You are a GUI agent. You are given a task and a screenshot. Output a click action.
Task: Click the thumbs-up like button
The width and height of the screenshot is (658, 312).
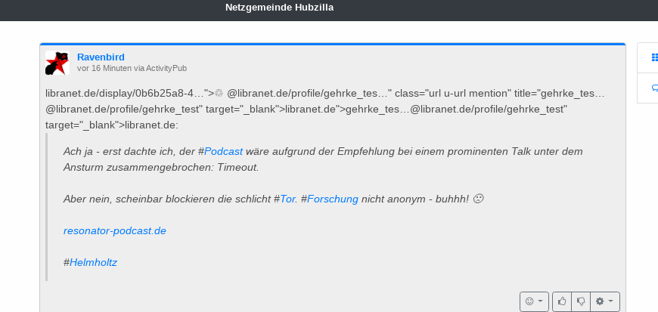(x=562, y=301)
